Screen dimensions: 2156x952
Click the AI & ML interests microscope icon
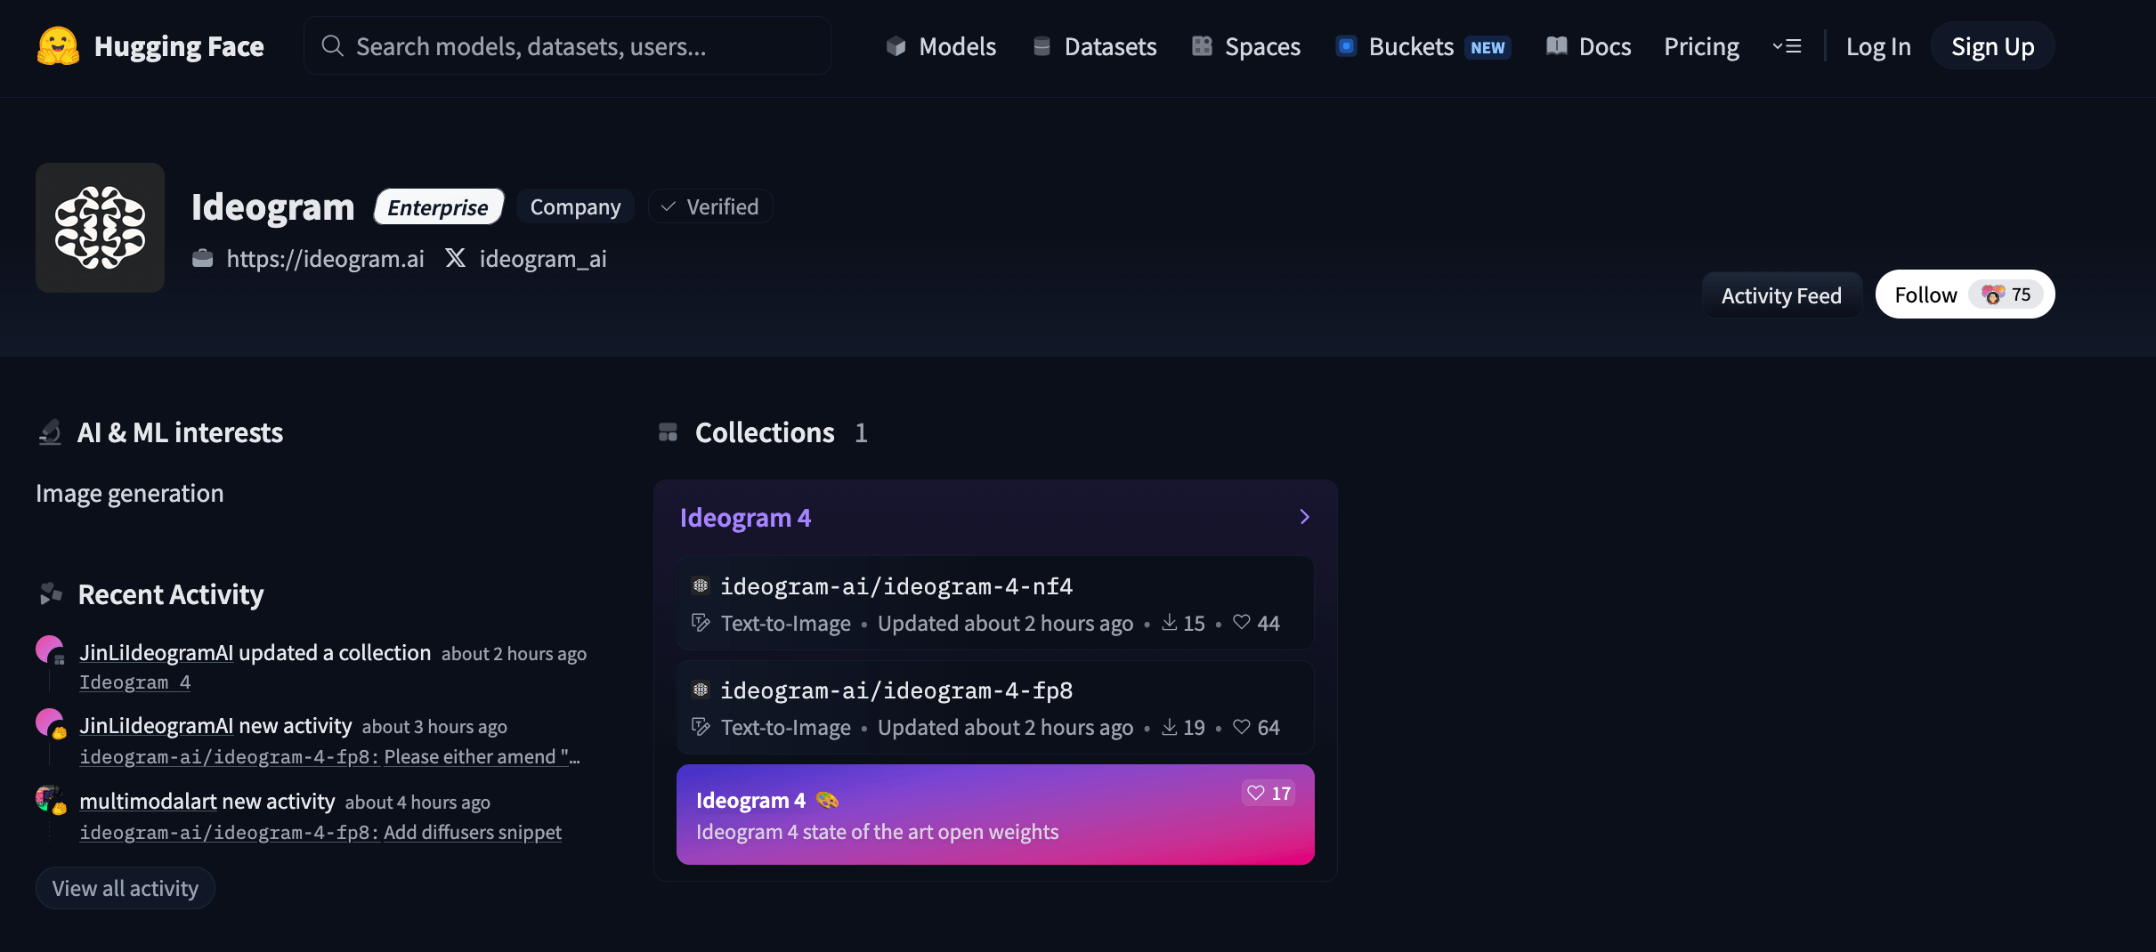(x=50, y=432)
